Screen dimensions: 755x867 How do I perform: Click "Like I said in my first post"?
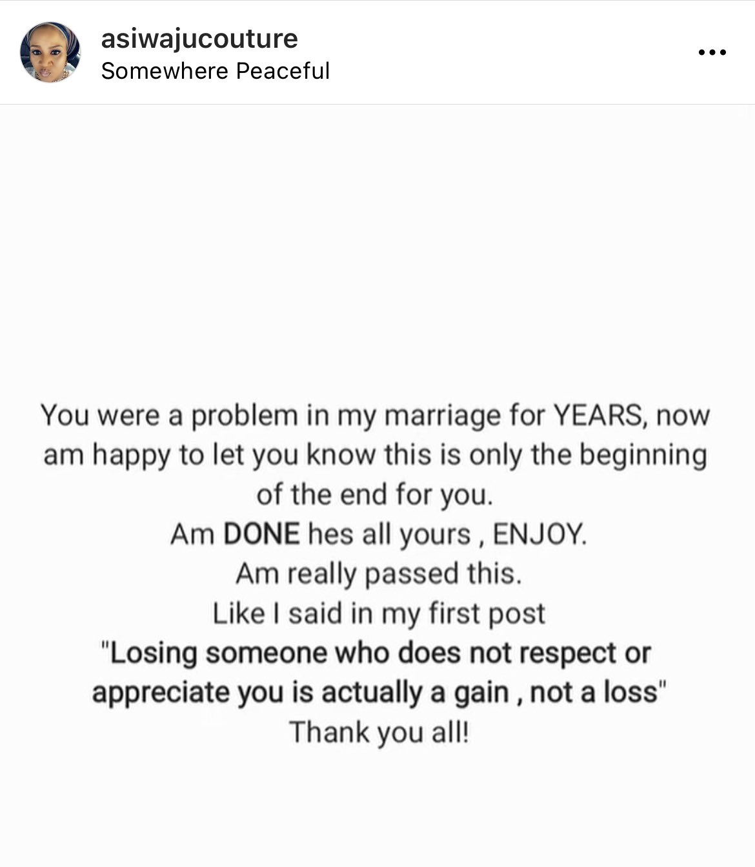pos(379,613)
